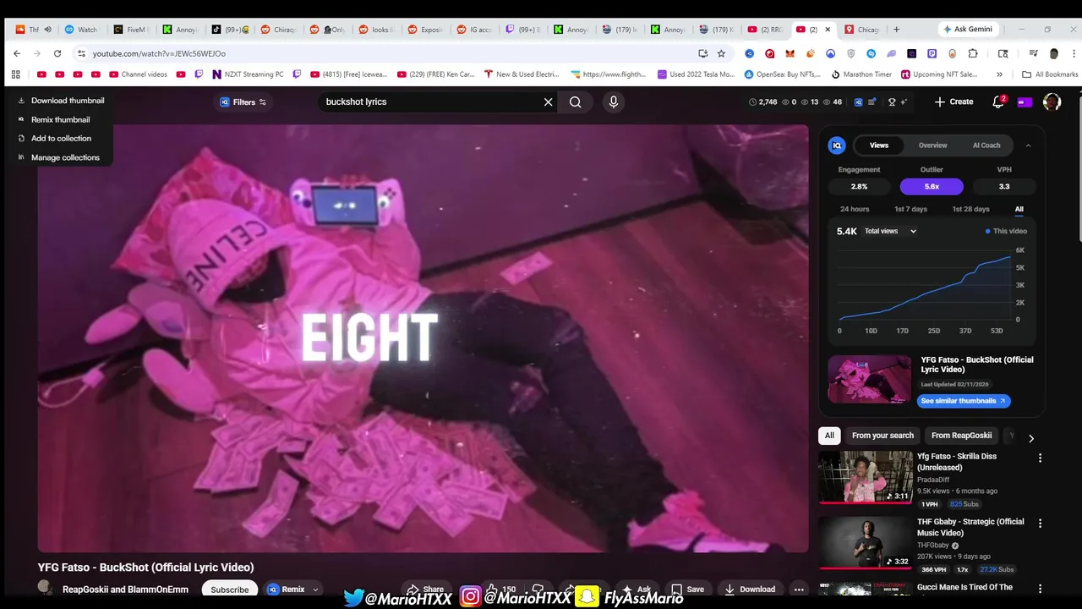The width and height of the screenshot is (1082, 609).
Task: Go back to previous page
Action: 17,53
